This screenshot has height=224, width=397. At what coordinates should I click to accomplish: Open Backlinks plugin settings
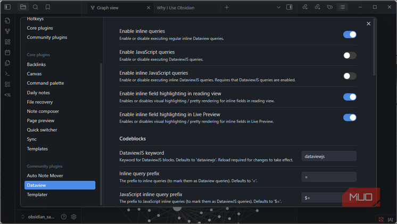coord(37,64)
